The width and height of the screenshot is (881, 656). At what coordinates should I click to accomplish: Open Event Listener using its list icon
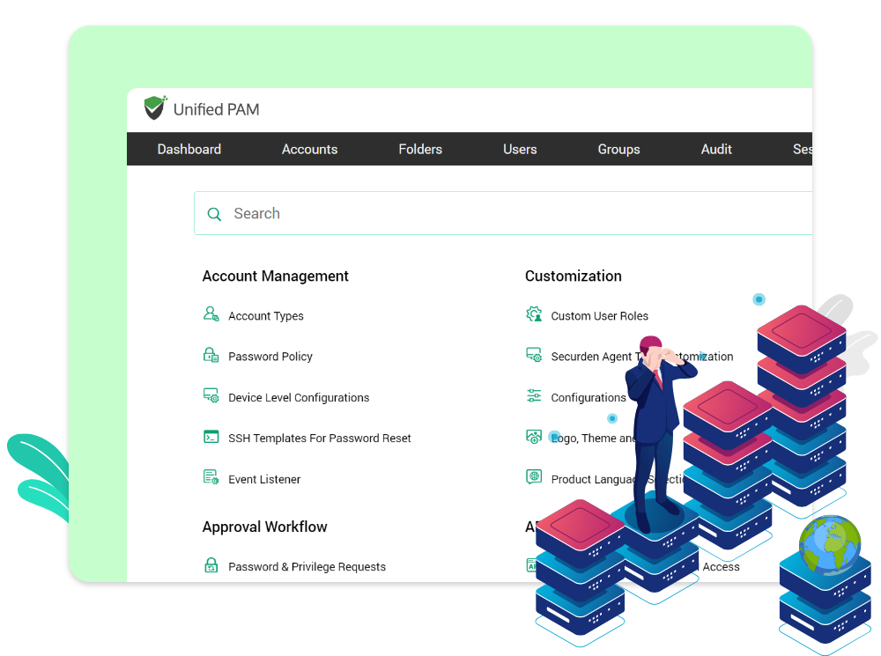point(211,478)
